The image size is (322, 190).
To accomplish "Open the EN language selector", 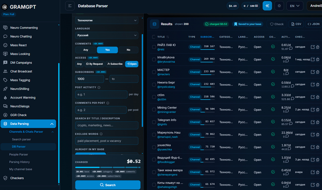I will 295,6.
